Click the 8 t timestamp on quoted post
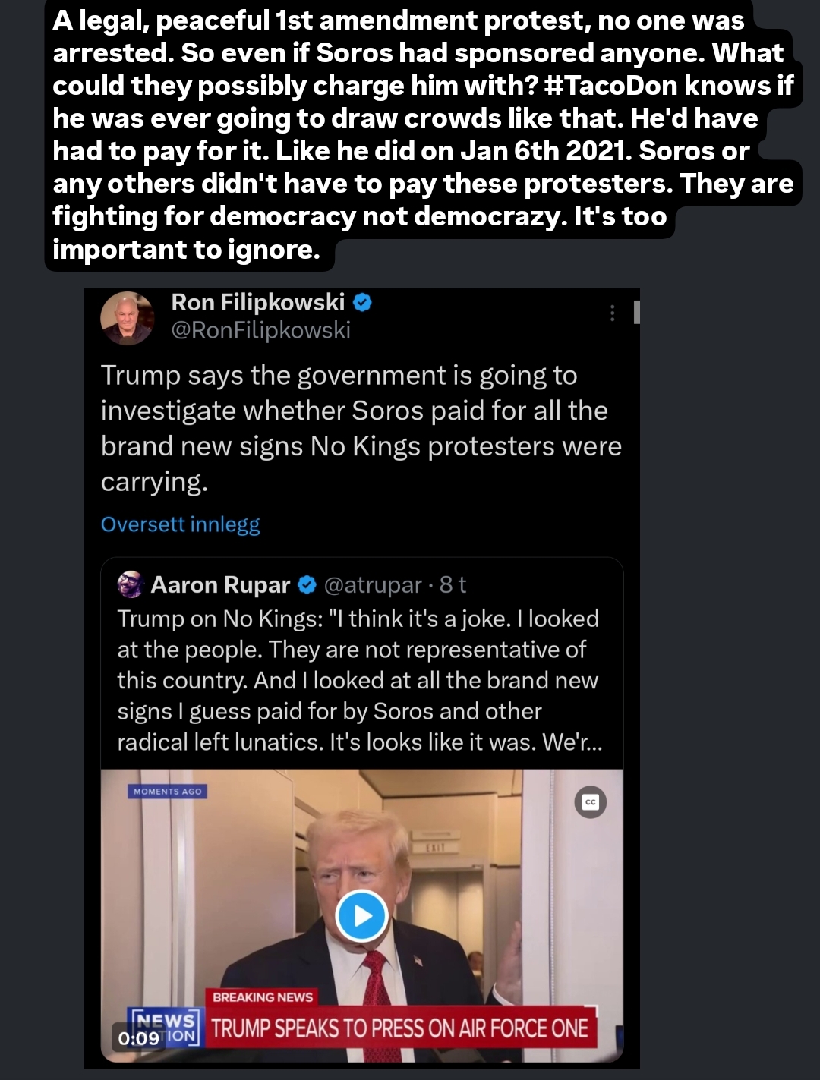The image size is (820, 1080). point(453,584)
